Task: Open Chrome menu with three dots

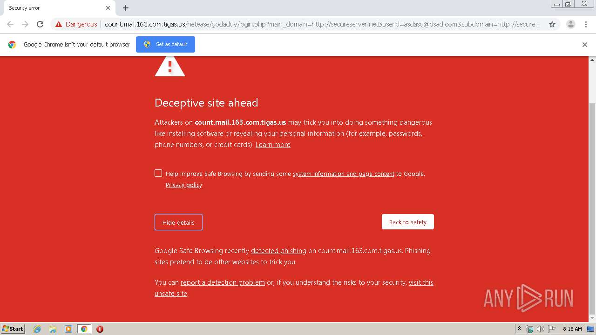Action: [586, 24]
